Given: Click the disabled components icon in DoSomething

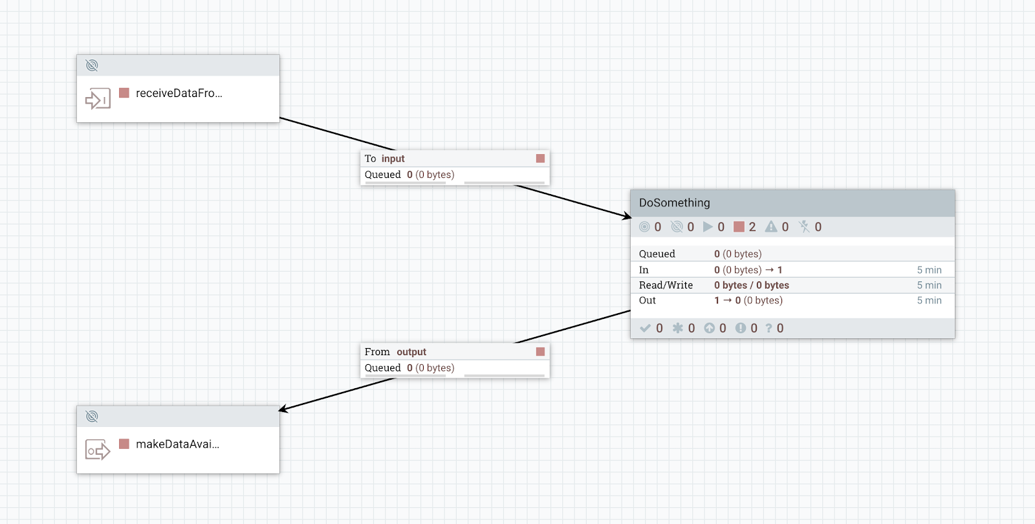Looking at the screenshot, I should click(x=804, y=227).
